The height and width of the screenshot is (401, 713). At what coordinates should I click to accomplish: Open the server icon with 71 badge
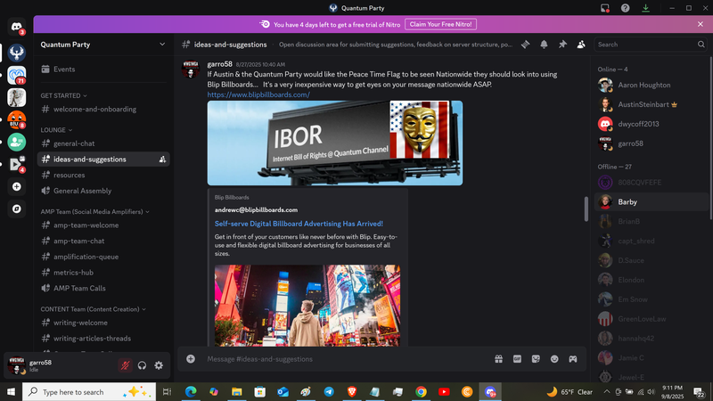click(16, 75)
